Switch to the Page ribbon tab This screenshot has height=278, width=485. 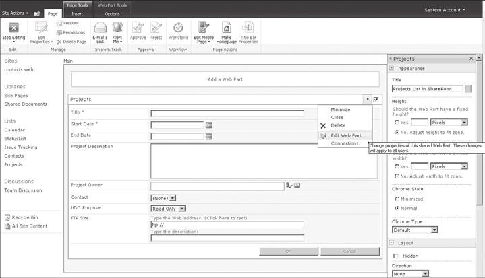(x=53, y=13)
